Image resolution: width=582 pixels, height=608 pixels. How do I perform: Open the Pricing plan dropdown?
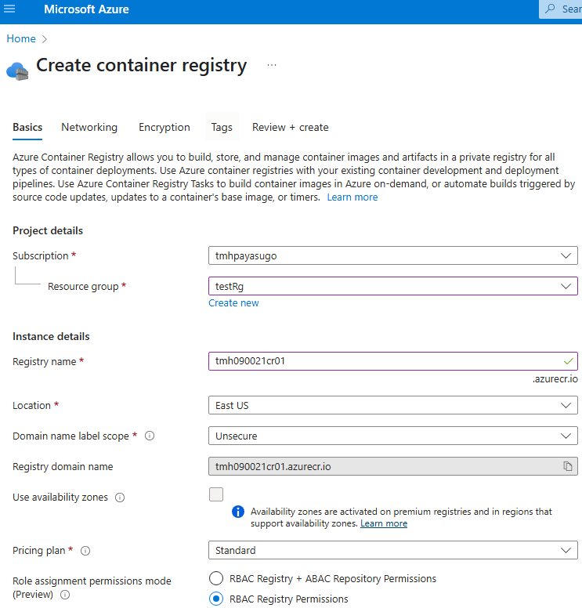(x=392, y=550)
